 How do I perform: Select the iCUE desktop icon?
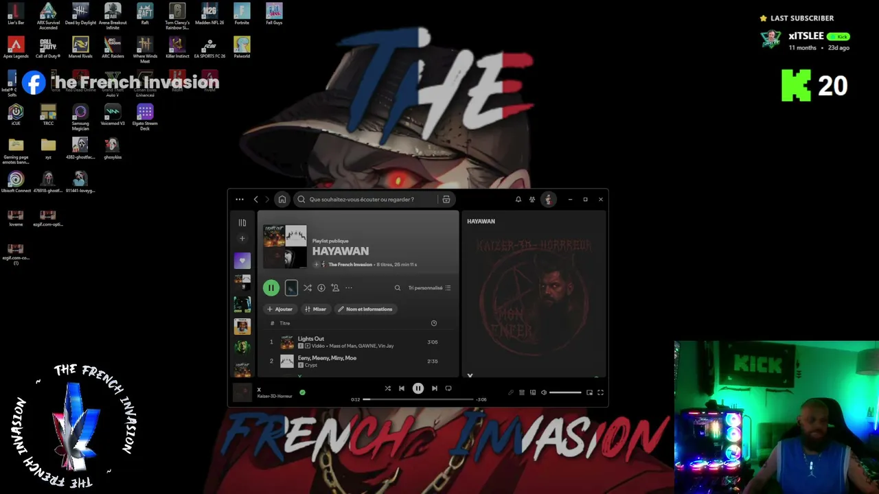pos(16,115)
